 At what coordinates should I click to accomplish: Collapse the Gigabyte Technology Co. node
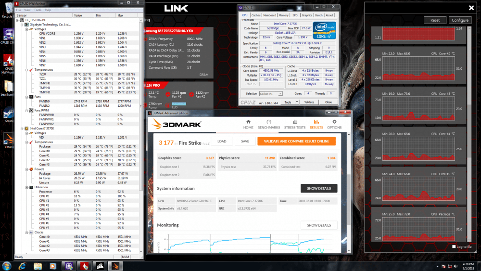tap(22, 25)
